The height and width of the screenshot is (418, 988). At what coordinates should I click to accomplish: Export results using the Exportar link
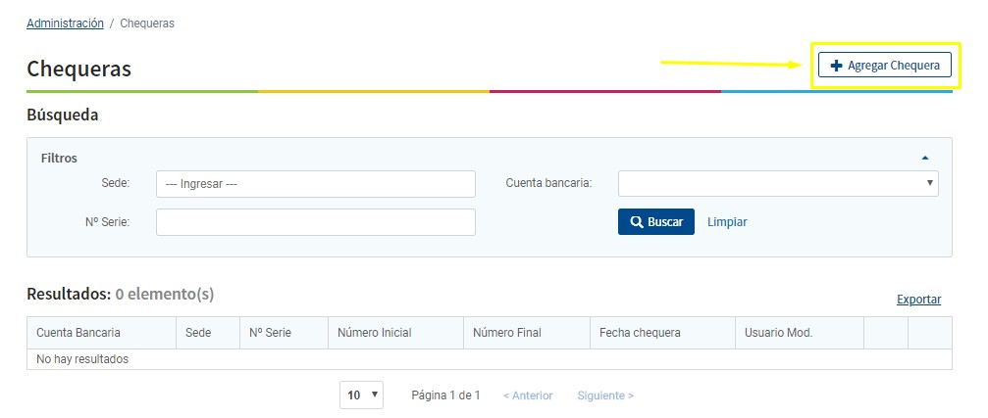pos(918,300)
